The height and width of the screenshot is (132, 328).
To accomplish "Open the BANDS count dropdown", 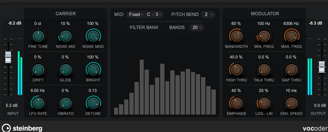I will (197, 27).
